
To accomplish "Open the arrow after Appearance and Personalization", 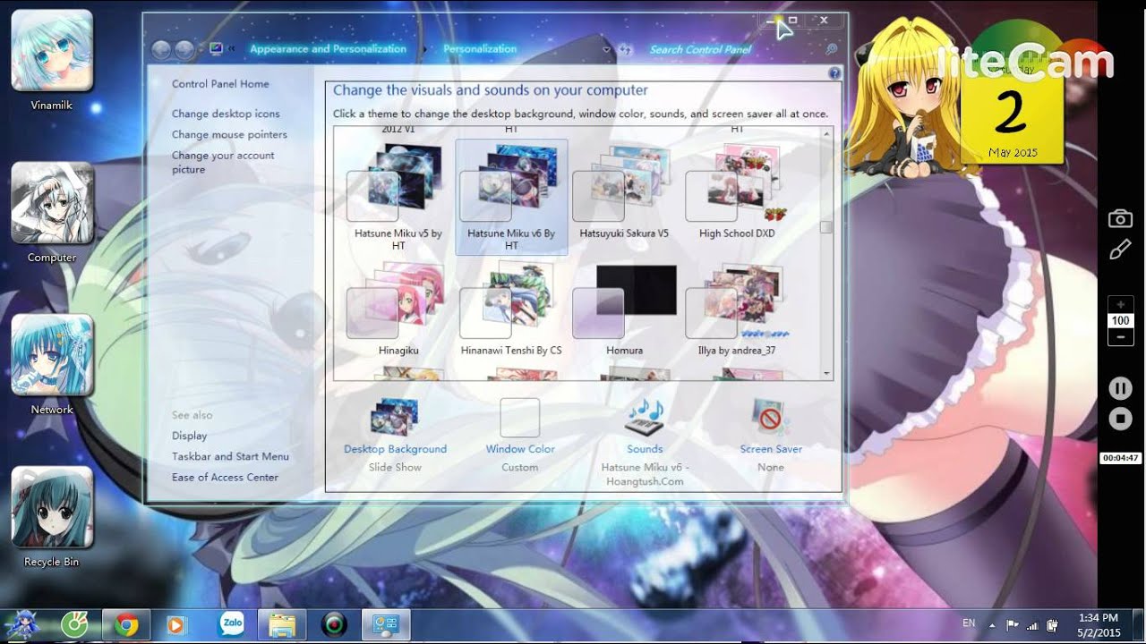I will click(x=424, y=49).
